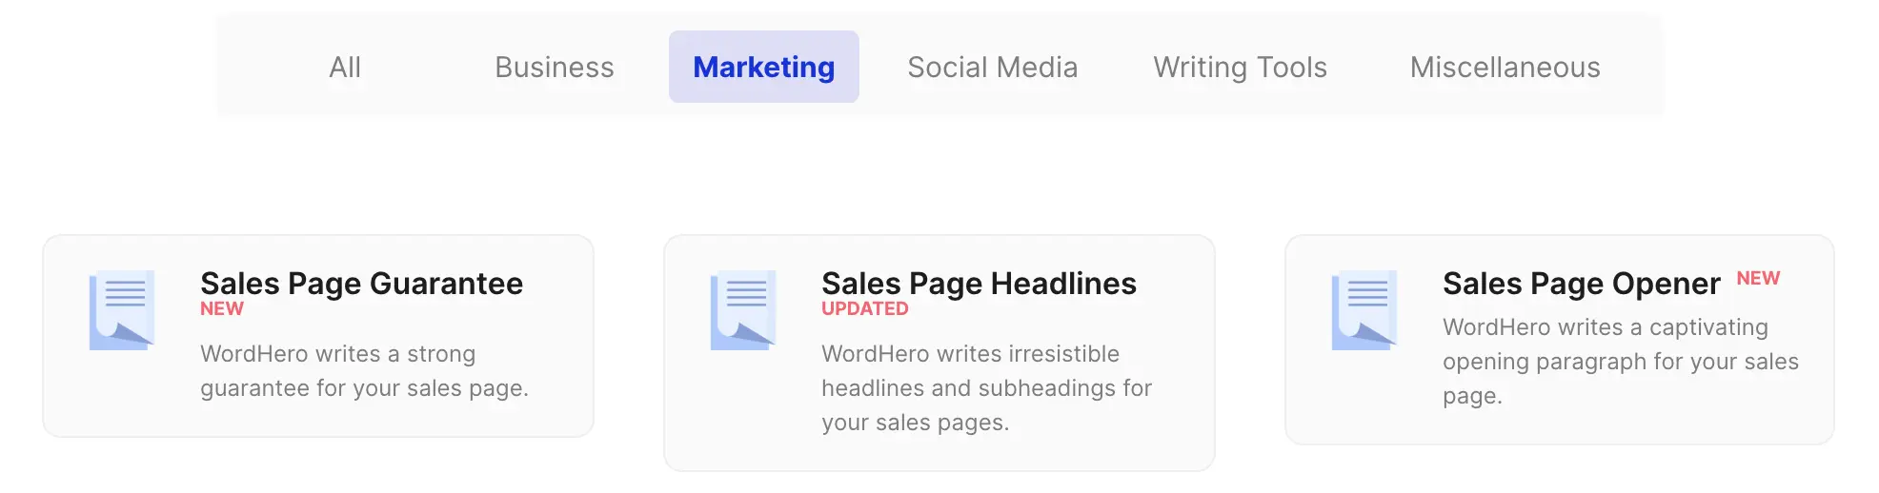Select the Sales Page Opener tool card
Viewport: 1879px width, 493px height.
tap(1559, 426)
